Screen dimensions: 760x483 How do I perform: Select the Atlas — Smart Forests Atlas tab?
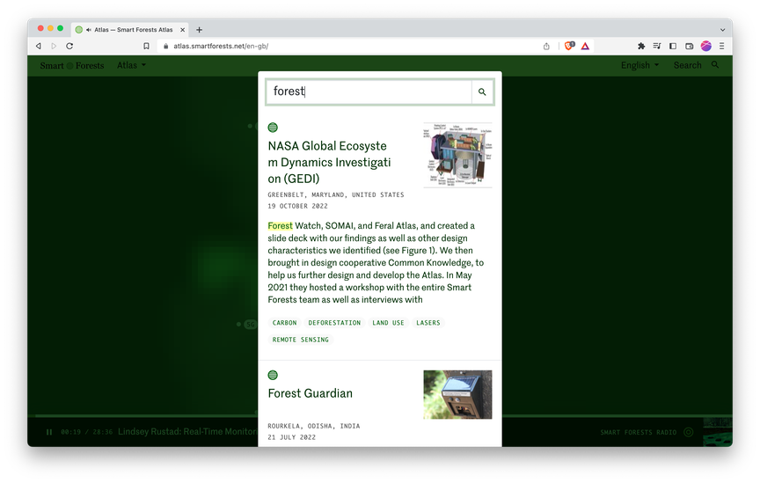(130, 30)
